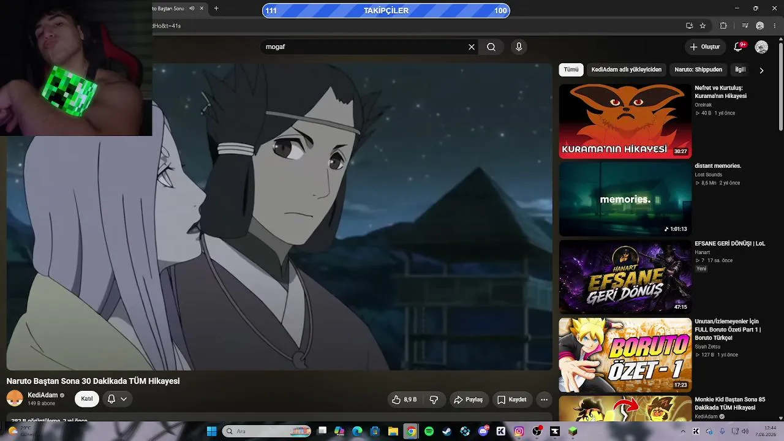
Task: Mute the tab via speaker icon
Action: click(192, 9)
